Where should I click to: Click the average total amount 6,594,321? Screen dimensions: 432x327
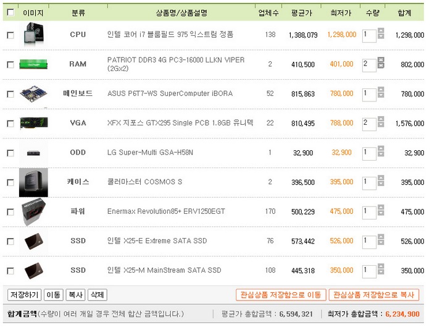pyautogui.click(x=296, y=314)
